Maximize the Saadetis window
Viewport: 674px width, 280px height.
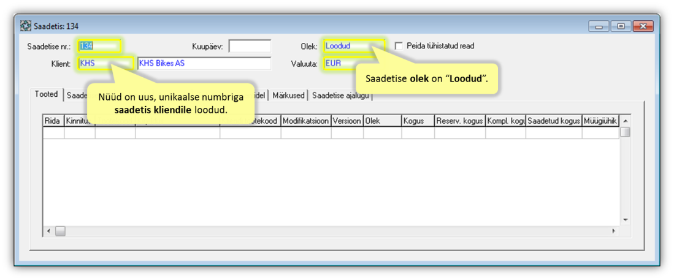click(x=621, y=26)
